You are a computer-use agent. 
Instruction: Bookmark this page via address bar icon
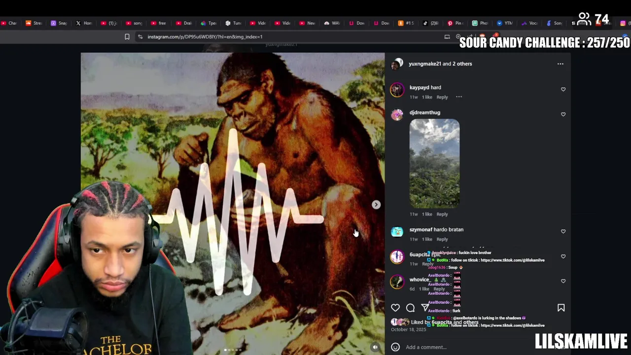(x=127, y=36)
